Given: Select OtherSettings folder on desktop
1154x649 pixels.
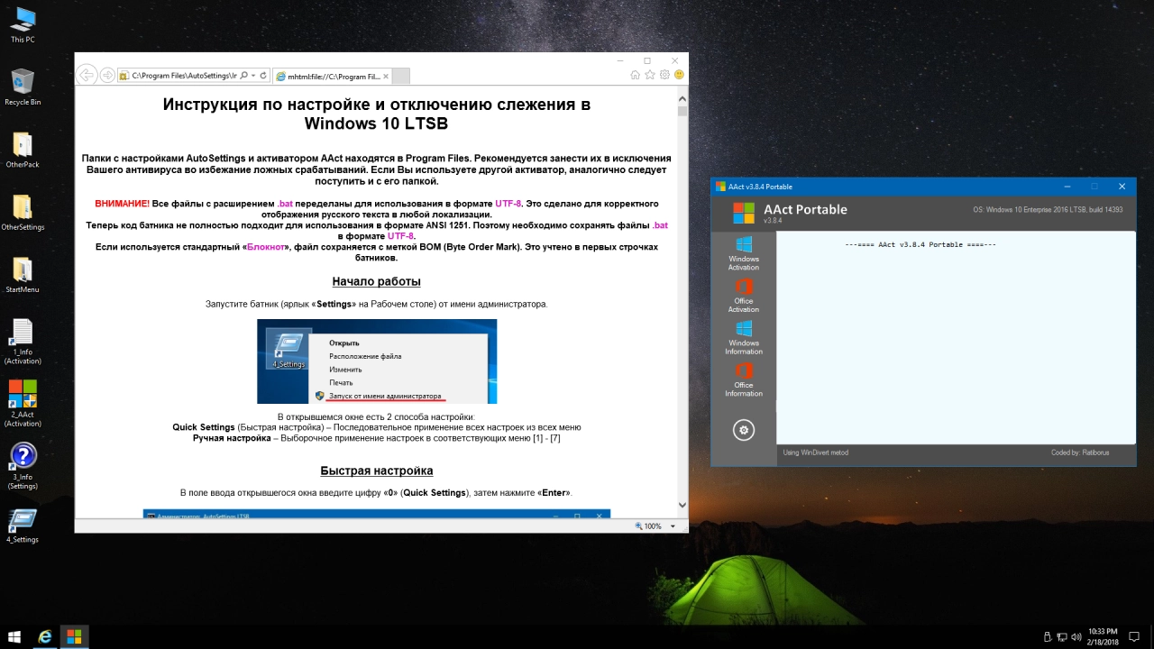Looking at the screenshot, I should 23,213.
